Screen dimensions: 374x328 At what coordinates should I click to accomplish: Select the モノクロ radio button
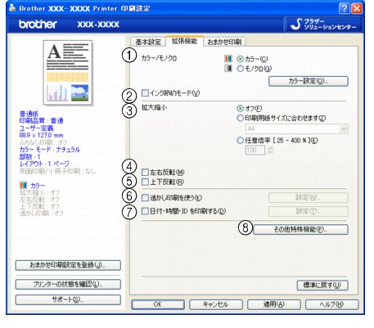click(240, 69)
